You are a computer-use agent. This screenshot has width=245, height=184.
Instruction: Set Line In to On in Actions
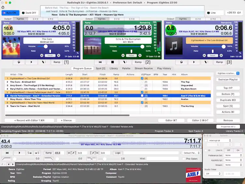(238, 150)
